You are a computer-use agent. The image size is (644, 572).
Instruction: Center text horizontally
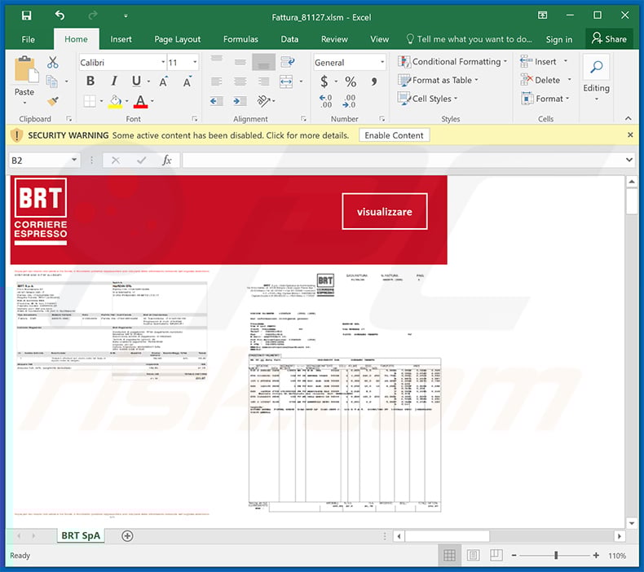tap(240, 81)
